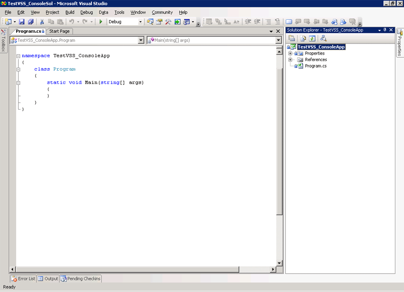Viewport: 404px width, 292px height.
Task: Switch to the Start Page tab
Action: [60, 31]
